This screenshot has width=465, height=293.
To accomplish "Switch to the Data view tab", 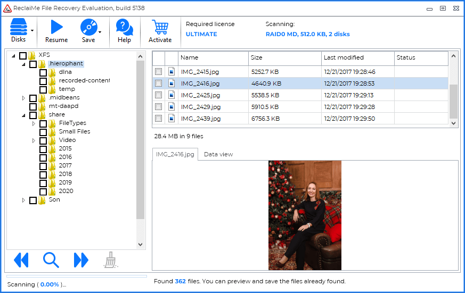I will tap(218, 154).
